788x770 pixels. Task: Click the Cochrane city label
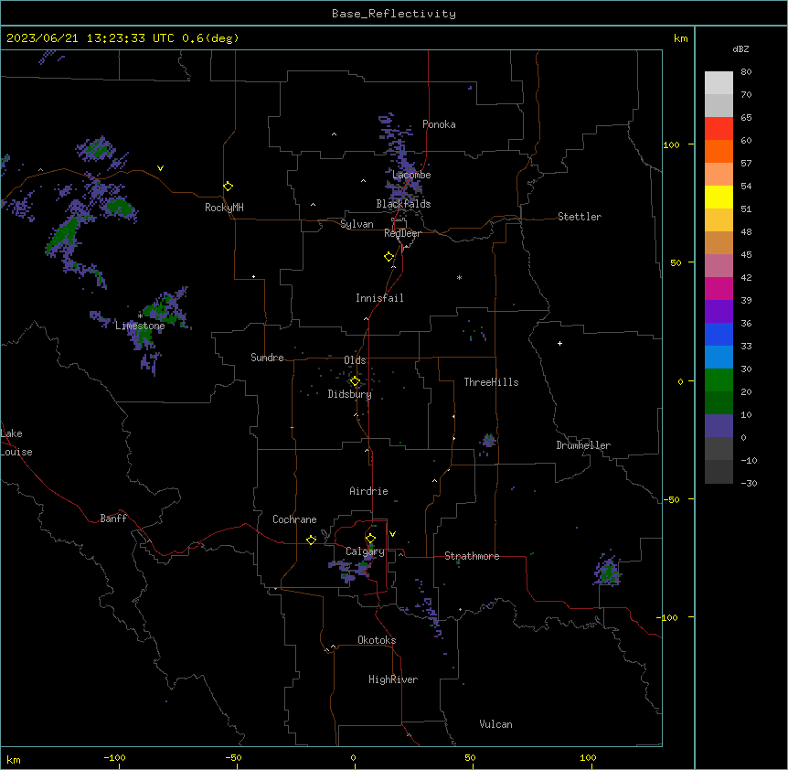[x=294, y=519]
